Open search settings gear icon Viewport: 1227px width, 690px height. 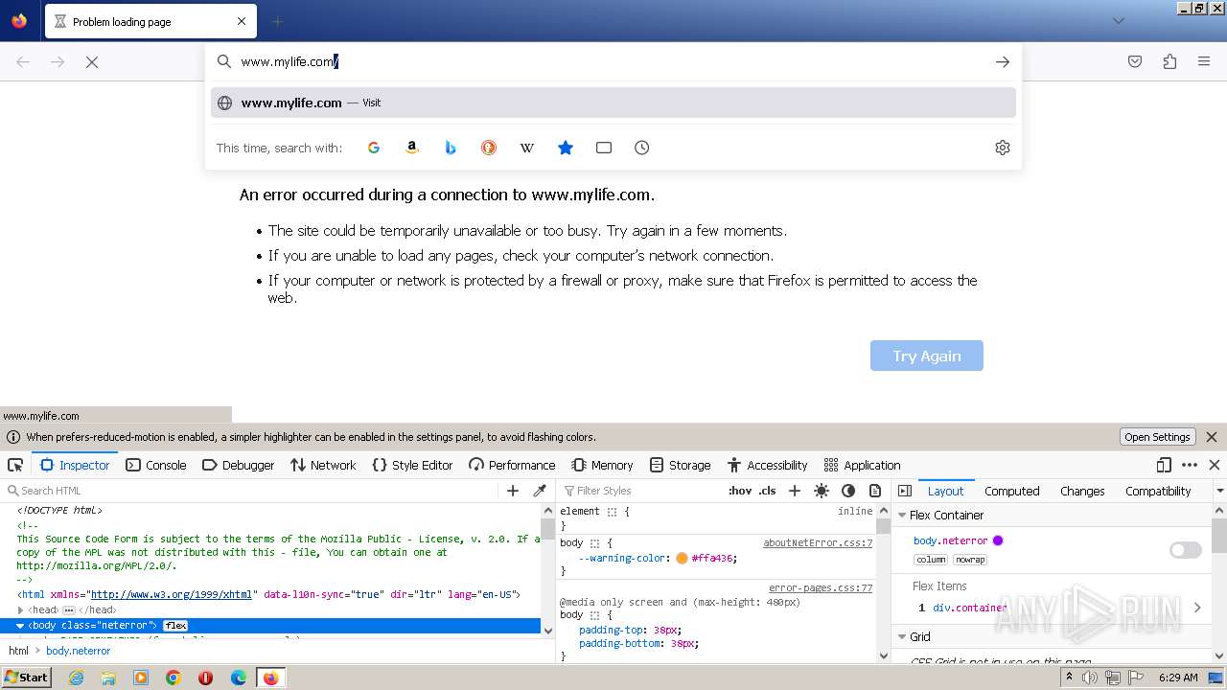(1003, 148)
